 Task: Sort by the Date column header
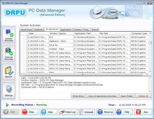click(38, 33)
